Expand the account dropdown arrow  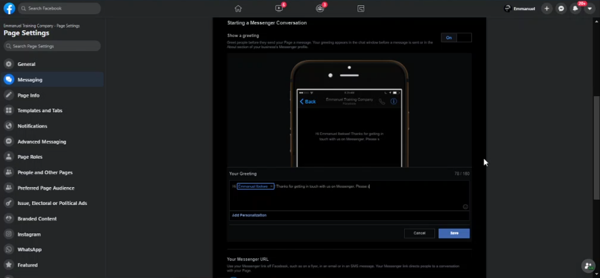(590, 8)
